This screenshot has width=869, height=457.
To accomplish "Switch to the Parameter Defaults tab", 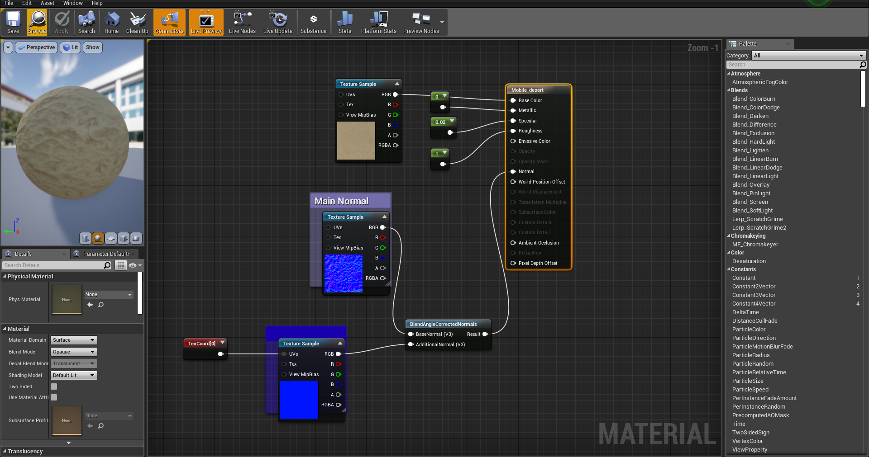I will [105, 254].
